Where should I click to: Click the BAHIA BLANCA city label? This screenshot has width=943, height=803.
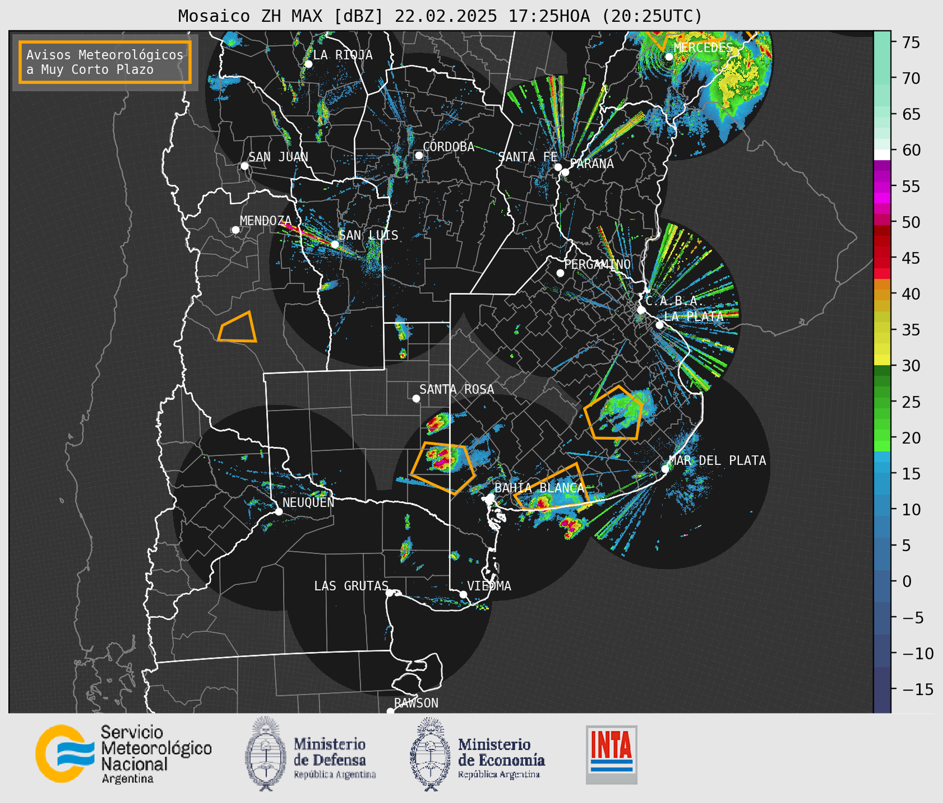[x=539, y=487]
